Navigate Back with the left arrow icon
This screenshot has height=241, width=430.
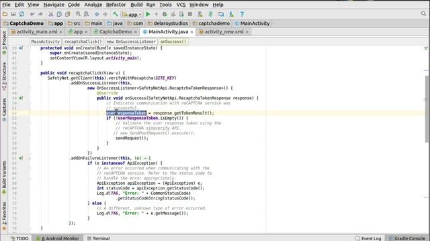coord(97,14)
